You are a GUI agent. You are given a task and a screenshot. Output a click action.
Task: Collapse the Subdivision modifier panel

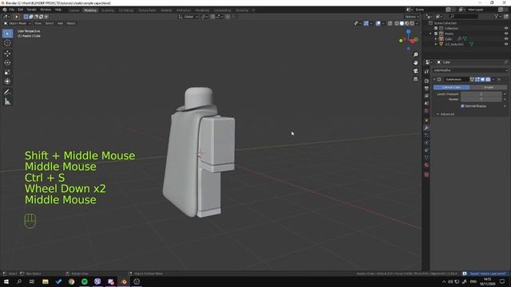(434, 80)
